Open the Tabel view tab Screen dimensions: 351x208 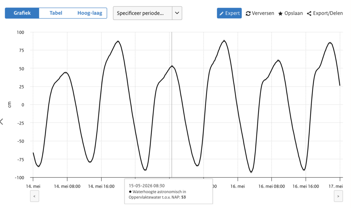(x=56, y=13)
